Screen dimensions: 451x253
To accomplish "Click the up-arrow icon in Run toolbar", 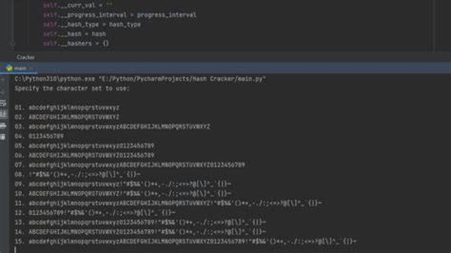I will tap(3, 80).
